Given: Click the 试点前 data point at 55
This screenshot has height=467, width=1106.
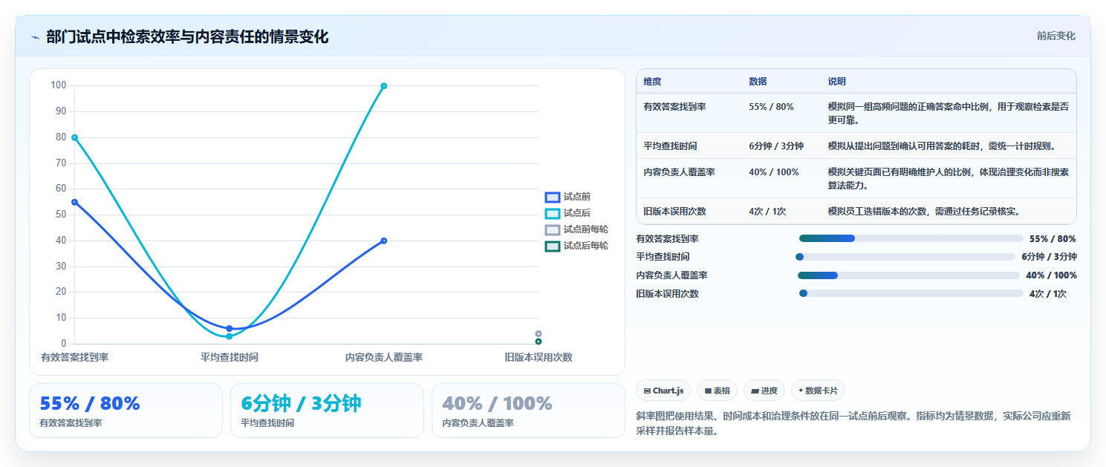Looking at the screenshot, I should point(74,202).
